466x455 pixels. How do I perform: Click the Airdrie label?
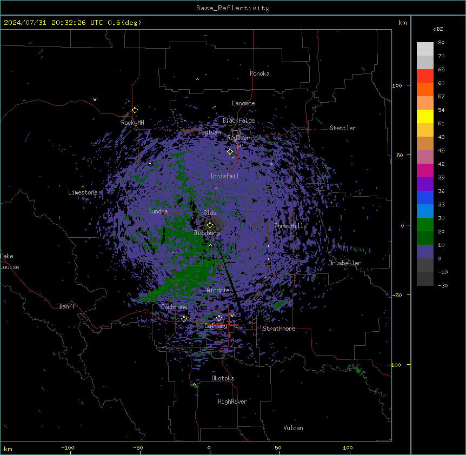218,290
